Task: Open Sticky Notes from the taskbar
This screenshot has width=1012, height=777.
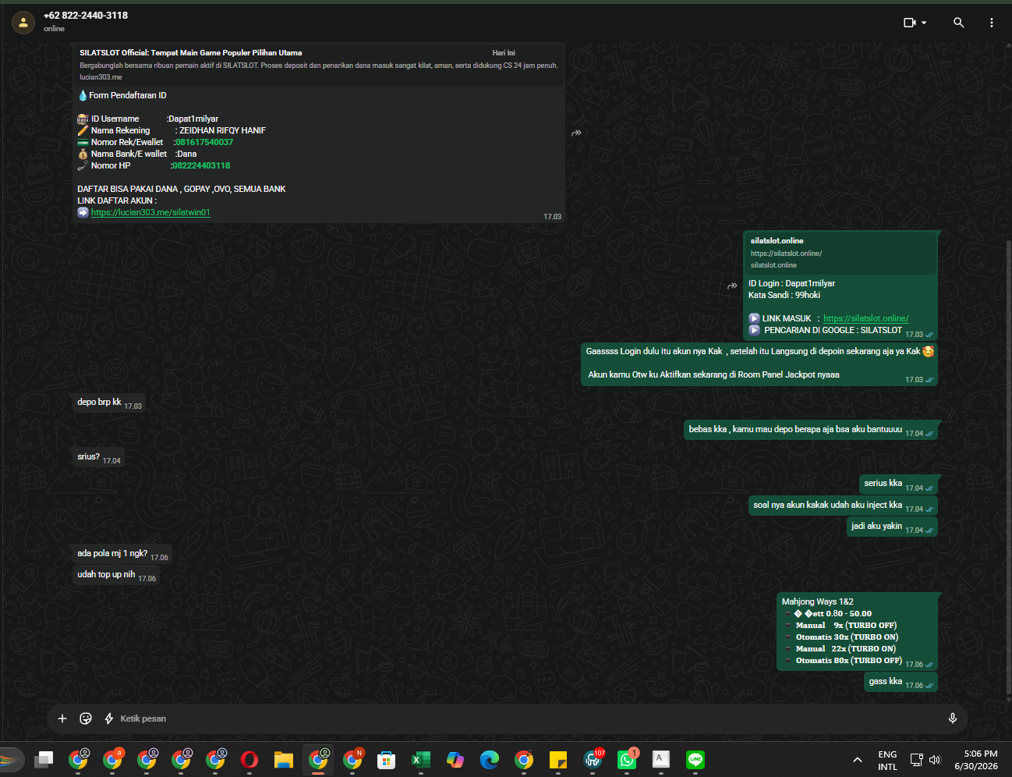Action: tap(558, 759)
